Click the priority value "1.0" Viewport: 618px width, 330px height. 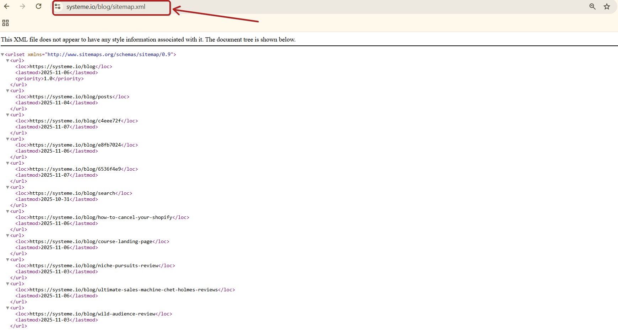pos(48,79)
